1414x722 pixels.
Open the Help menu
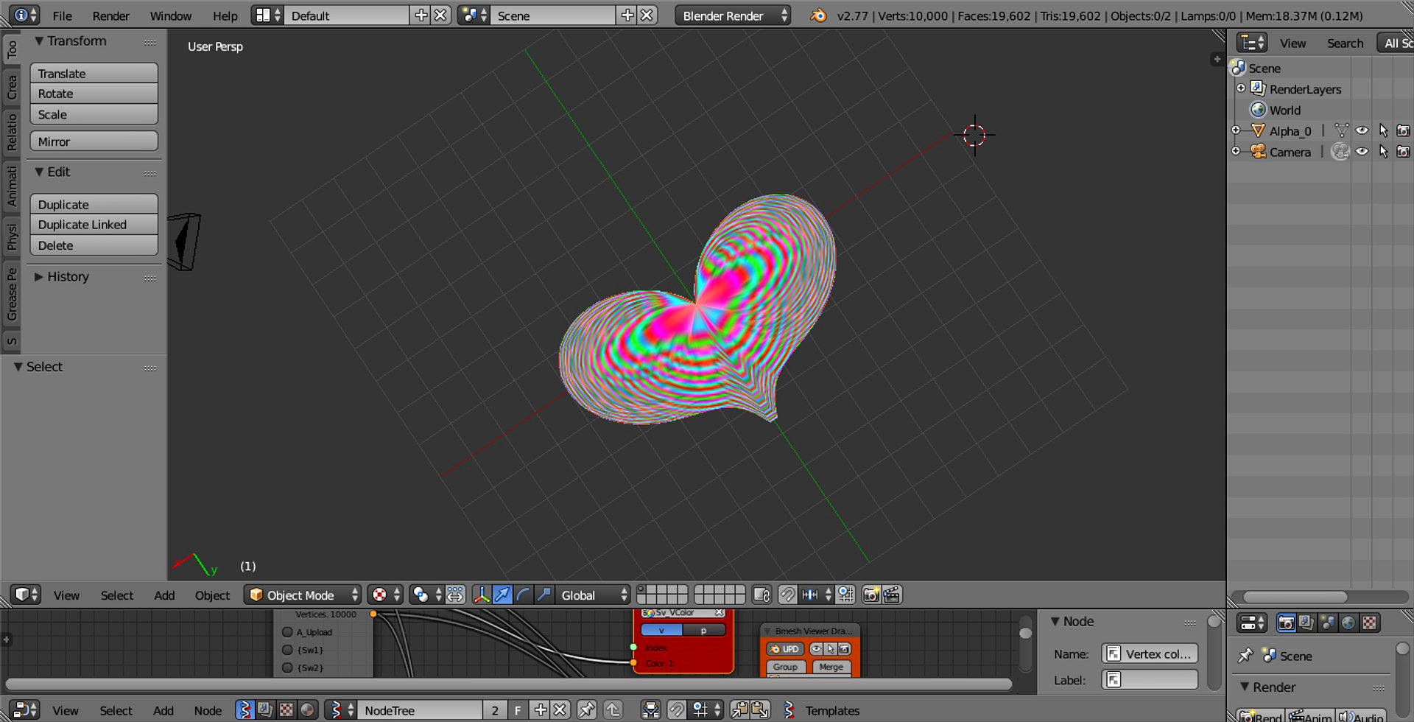[x=225, y=15]
